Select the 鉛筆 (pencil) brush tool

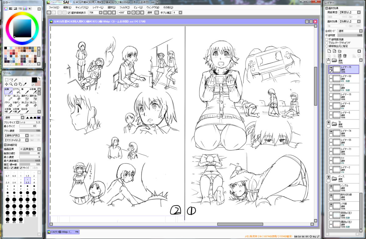pos(8,90)
